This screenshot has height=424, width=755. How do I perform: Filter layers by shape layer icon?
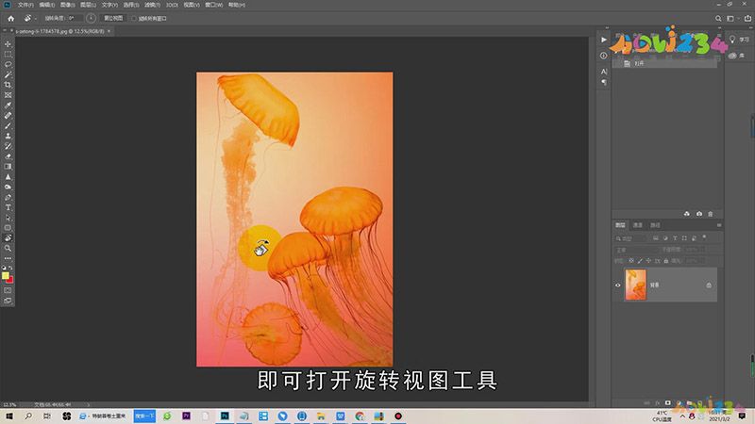(x=685, y=238)
